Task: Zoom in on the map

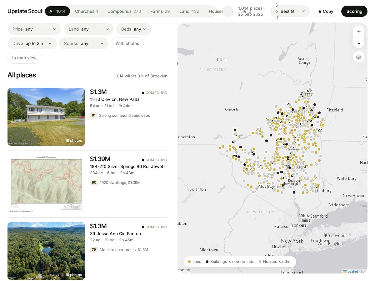Action: click(x=359, y=32)
